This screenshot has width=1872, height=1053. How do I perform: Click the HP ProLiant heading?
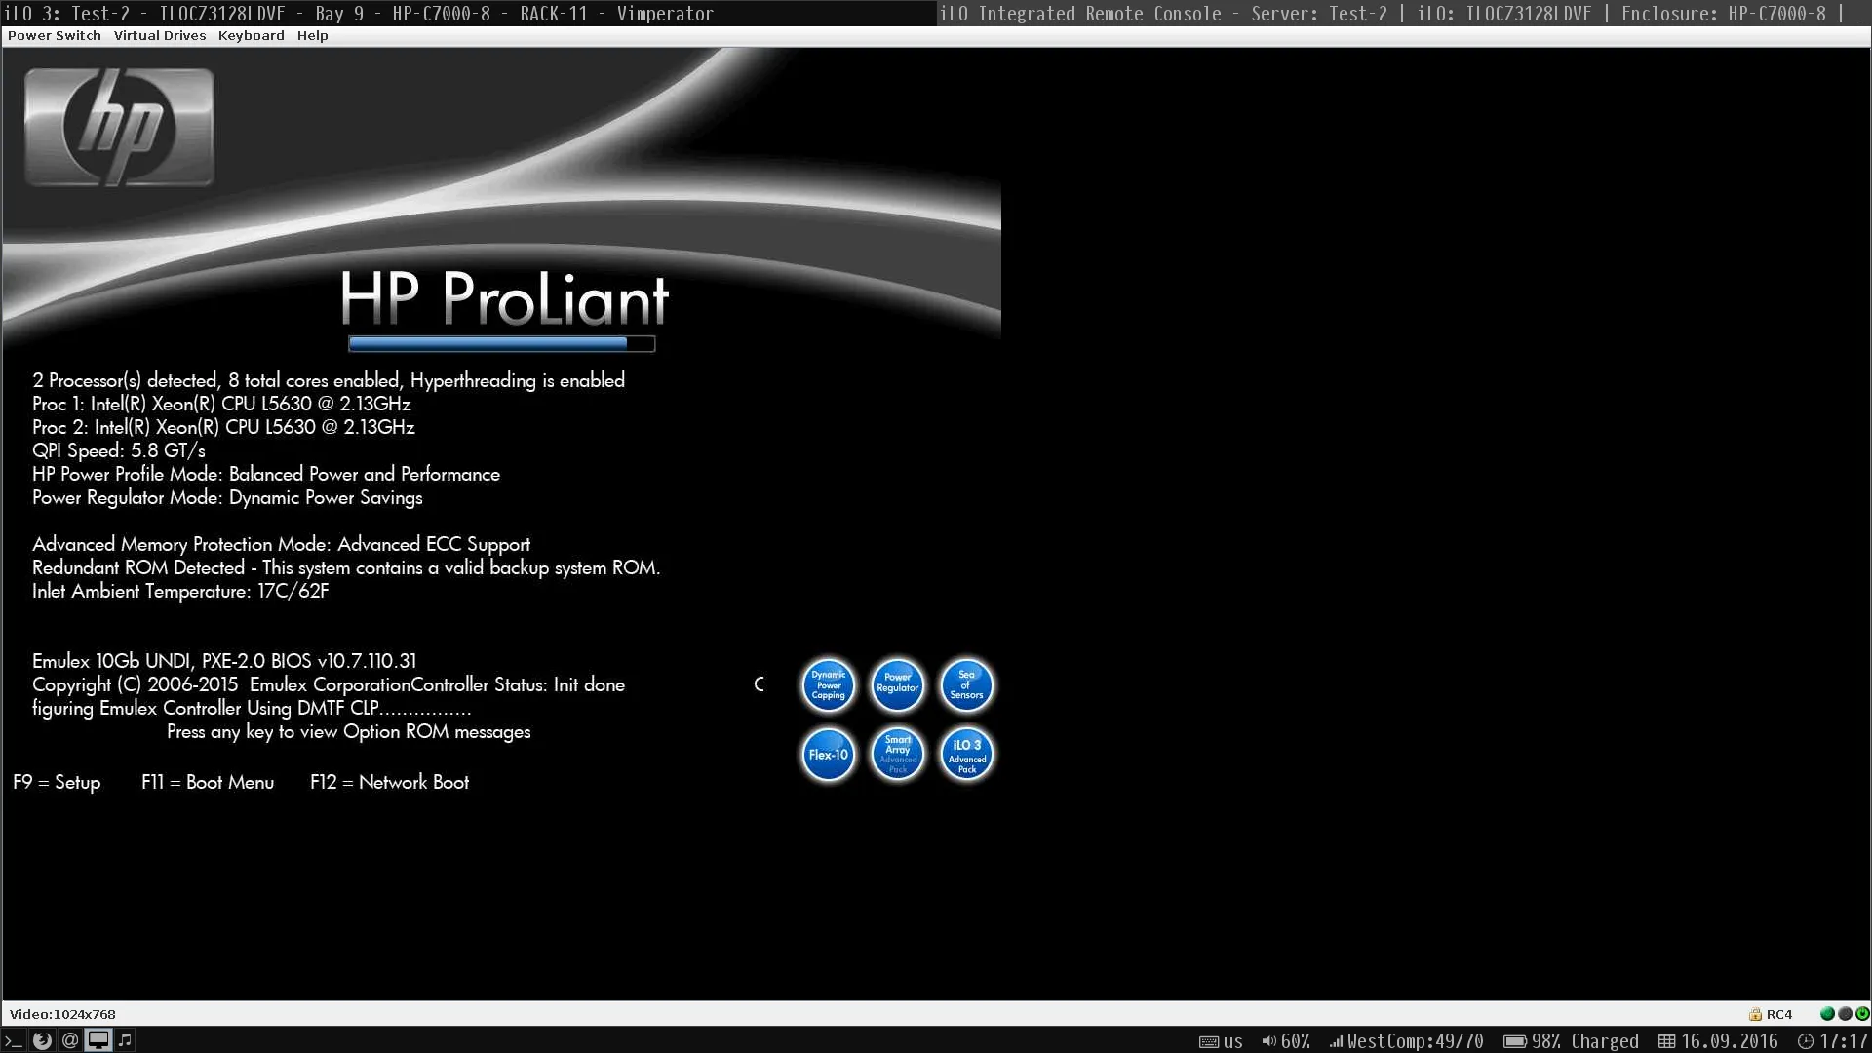point(504,298)
